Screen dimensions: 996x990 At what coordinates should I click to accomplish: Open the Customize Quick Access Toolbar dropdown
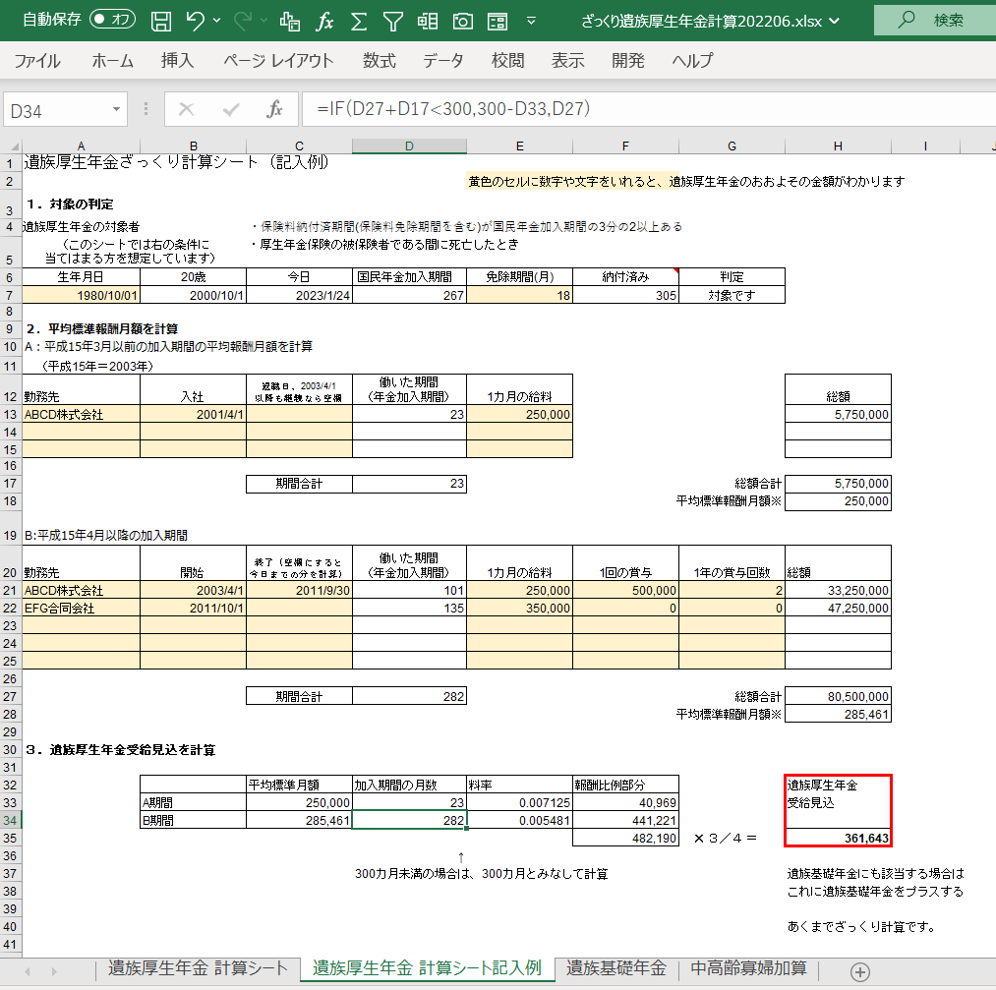532,20
